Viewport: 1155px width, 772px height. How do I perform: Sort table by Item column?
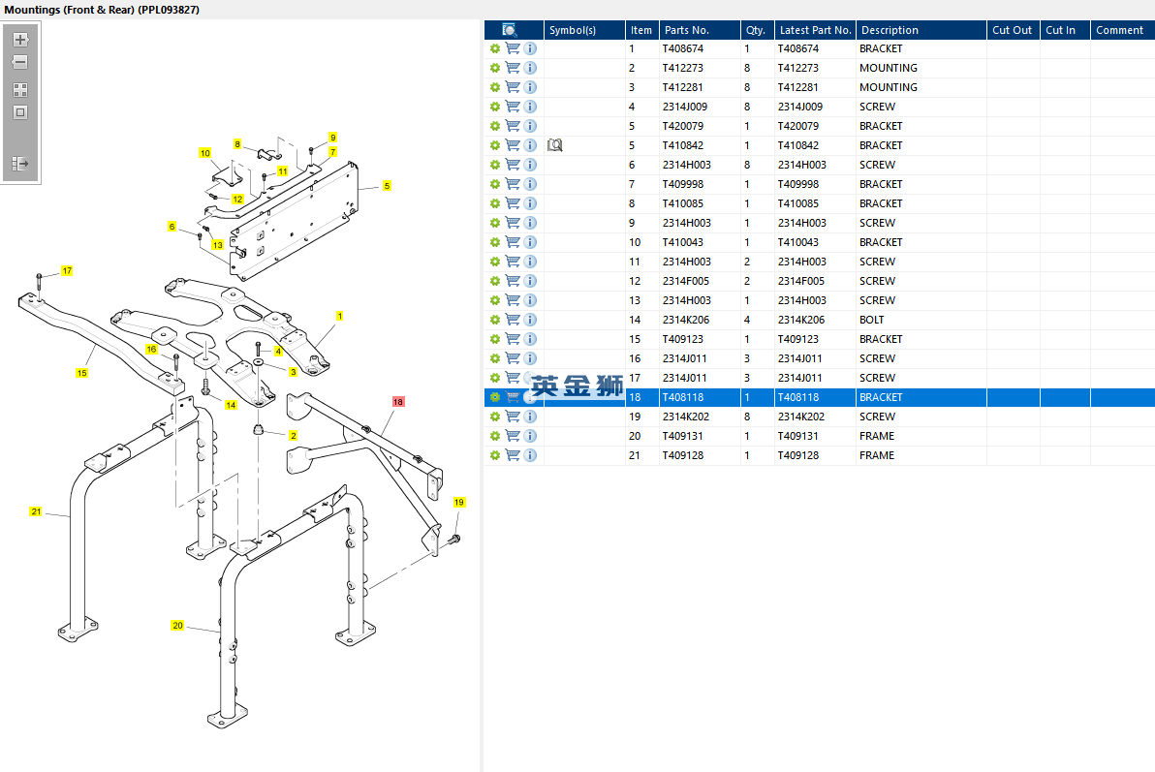point(641,30)
